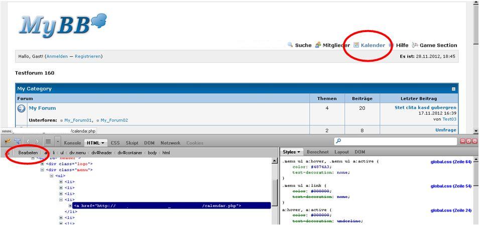Open global.css (Zeile 64) source link
Viewport: 480px width, 225px height.
pyautogui.click(x=451, y=162)
